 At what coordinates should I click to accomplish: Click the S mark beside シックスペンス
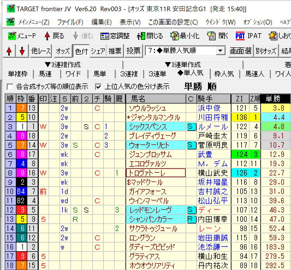pyautogui.click(x=191, y=126)
